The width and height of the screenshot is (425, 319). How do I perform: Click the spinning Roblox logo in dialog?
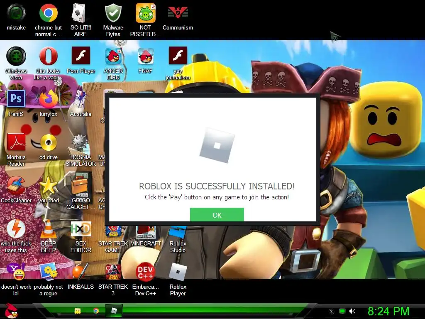[x=217, y=145]
